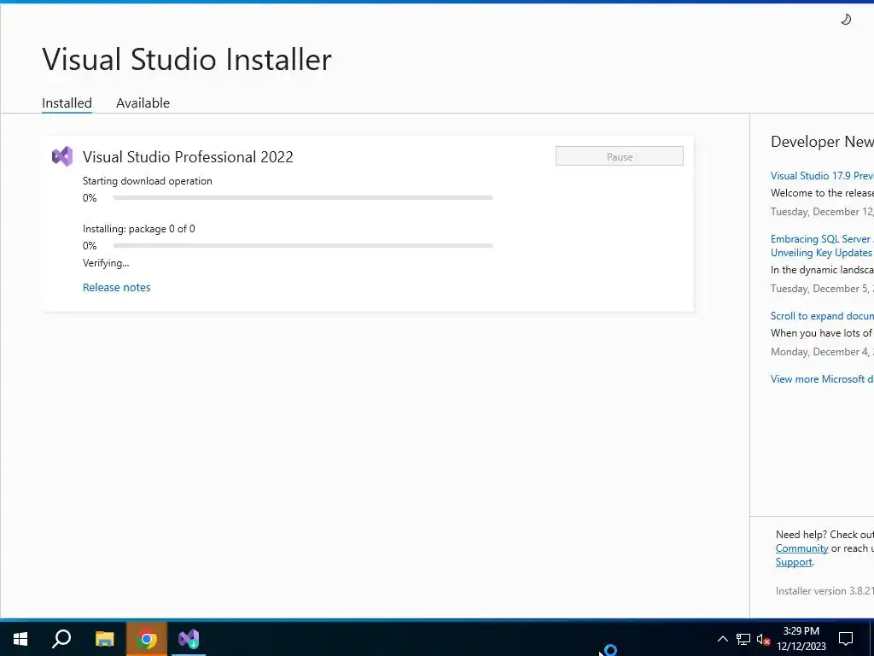Viewport: 874px width, 656px height.
Task: Switch to the Installed tab
Action: (x=67, y=103)
